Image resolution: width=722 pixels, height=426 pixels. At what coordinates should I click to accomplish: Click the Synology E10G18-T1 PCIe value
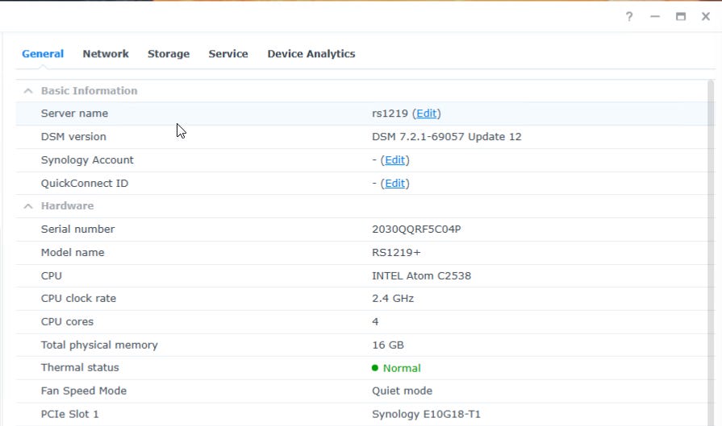click(x=426, y=414)
